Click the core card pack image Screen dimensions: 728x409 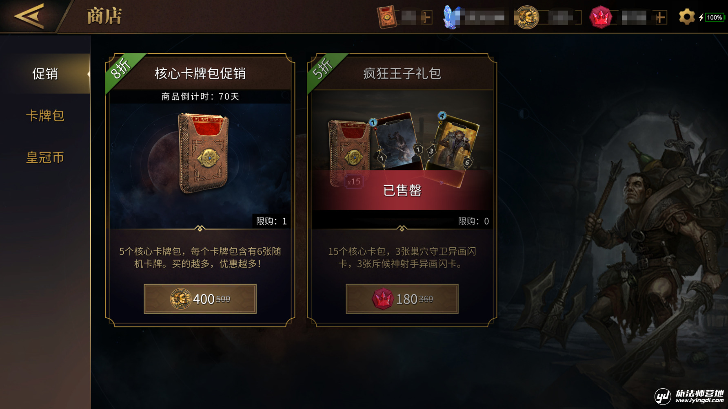pyautogui.click(x=203, y=153)
